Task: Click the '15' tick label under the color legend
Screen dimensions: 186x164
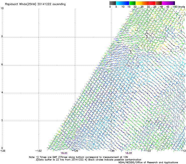Action: (x=129, y=7)
